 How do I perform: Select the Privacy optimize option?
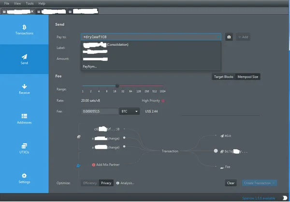[106, 183]
